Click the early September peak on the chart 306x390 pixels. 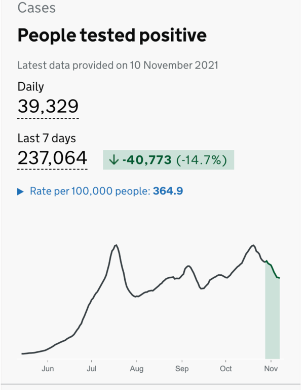[188, 266]
